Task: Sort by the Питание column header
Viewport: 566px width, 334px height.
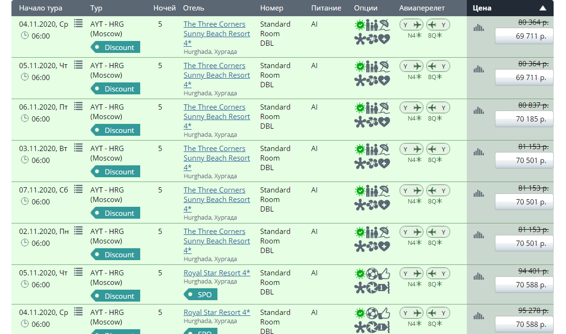Action: pyautogui.click(x=326, y=8)
